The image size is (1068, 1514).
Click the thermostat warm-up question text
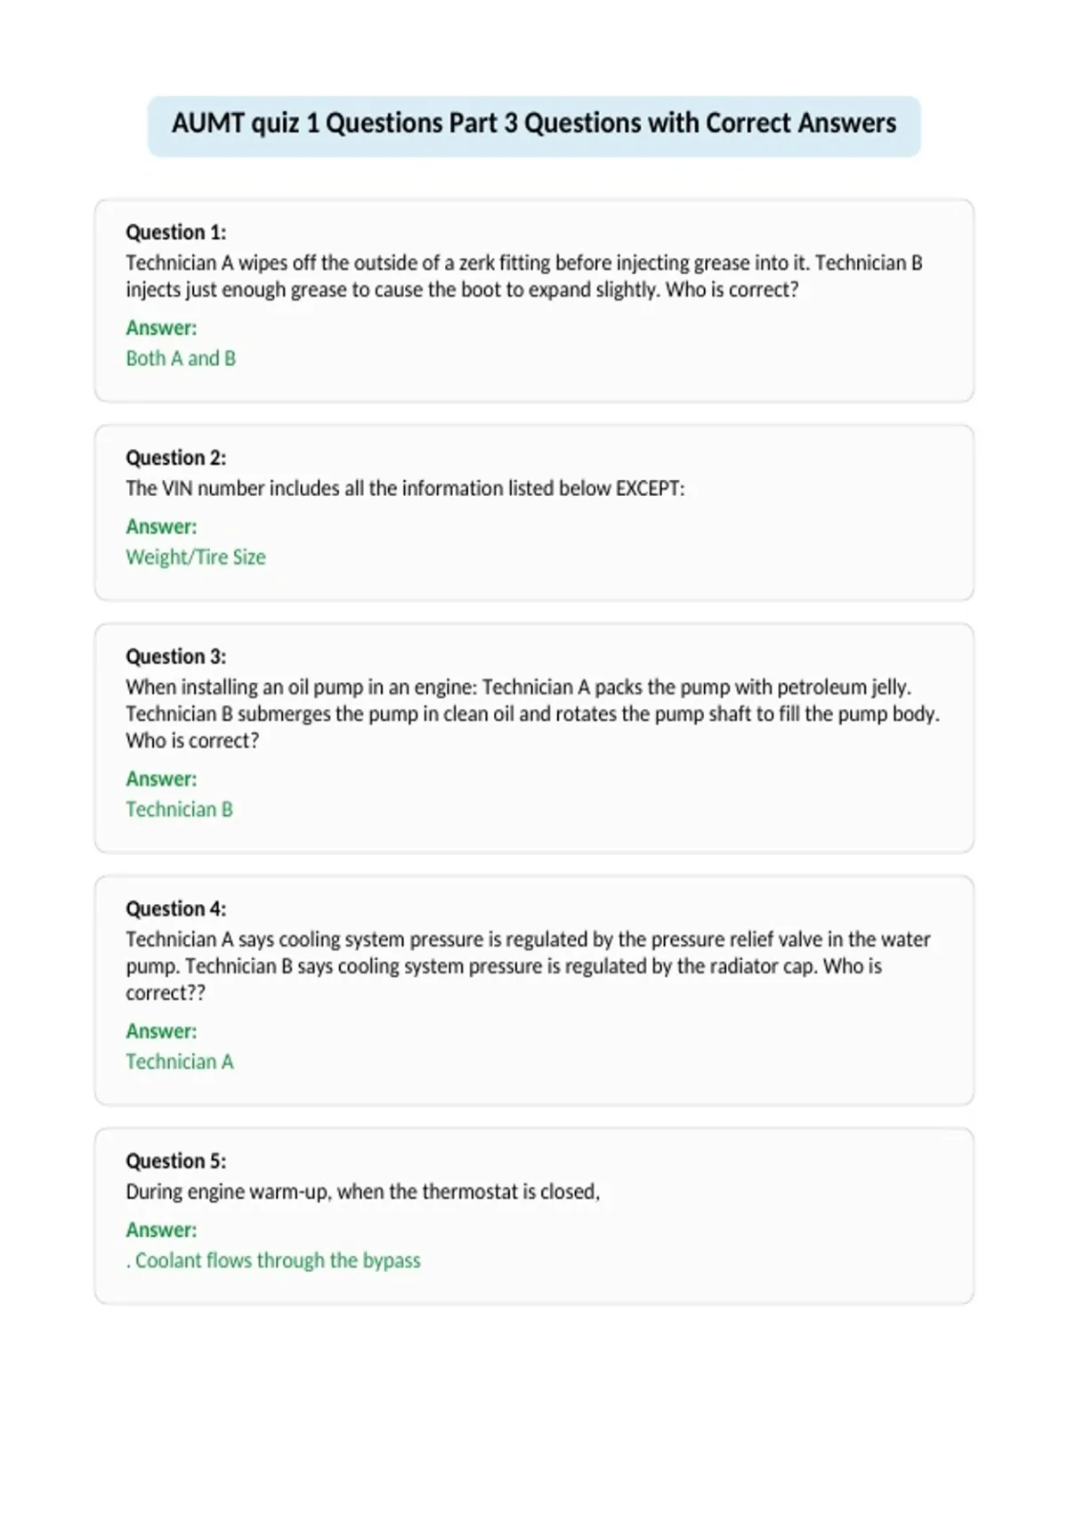(x=363, y=1192)
